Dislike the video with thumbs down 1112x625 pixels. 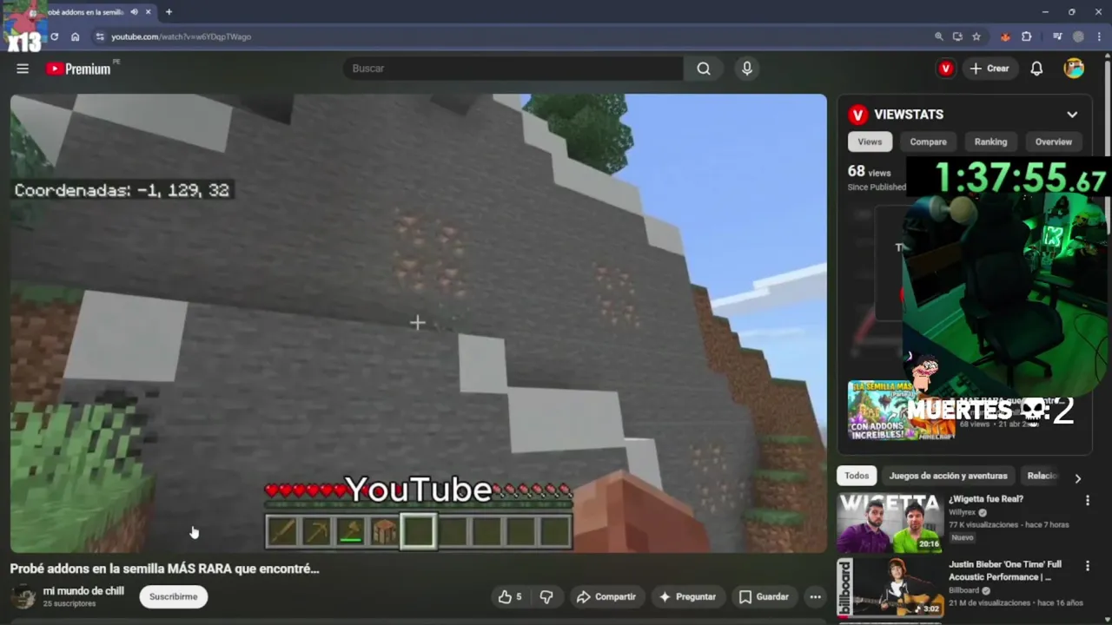pyautogui.click(x=546, y=596)
